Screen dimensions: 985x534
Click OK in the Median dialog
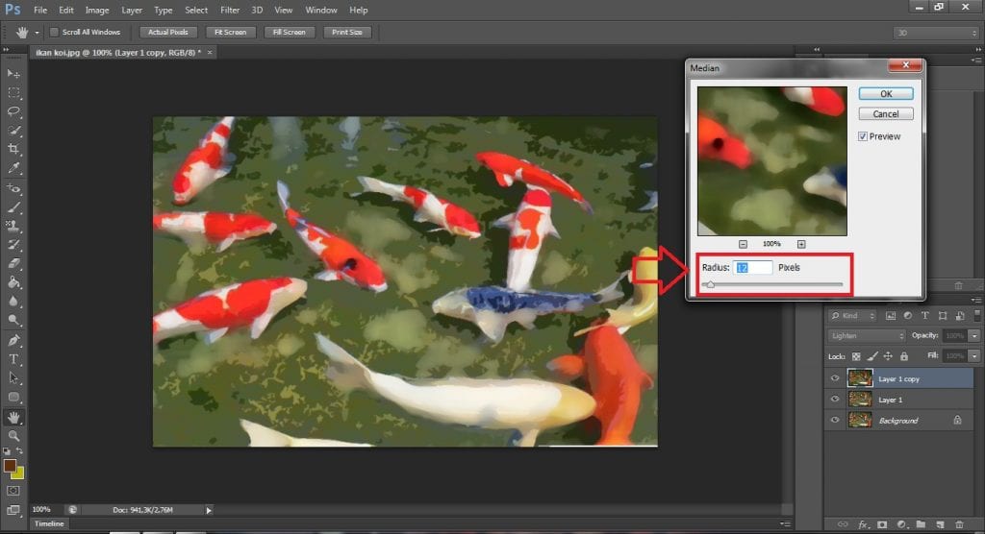(x=886, y=94)
